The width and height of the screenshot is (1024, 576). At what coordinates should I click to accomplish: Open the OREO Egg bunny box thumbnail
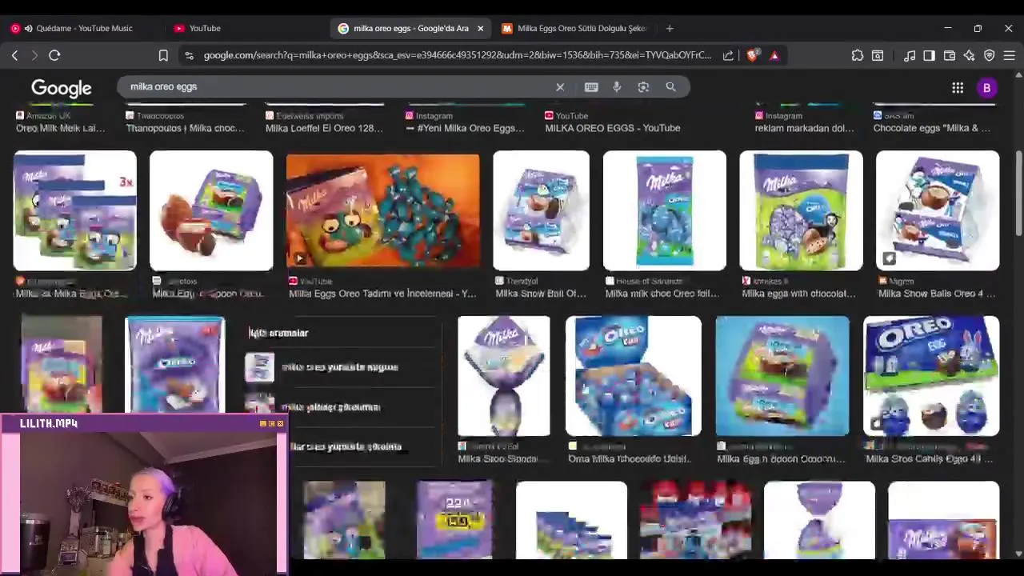[931, 376]
